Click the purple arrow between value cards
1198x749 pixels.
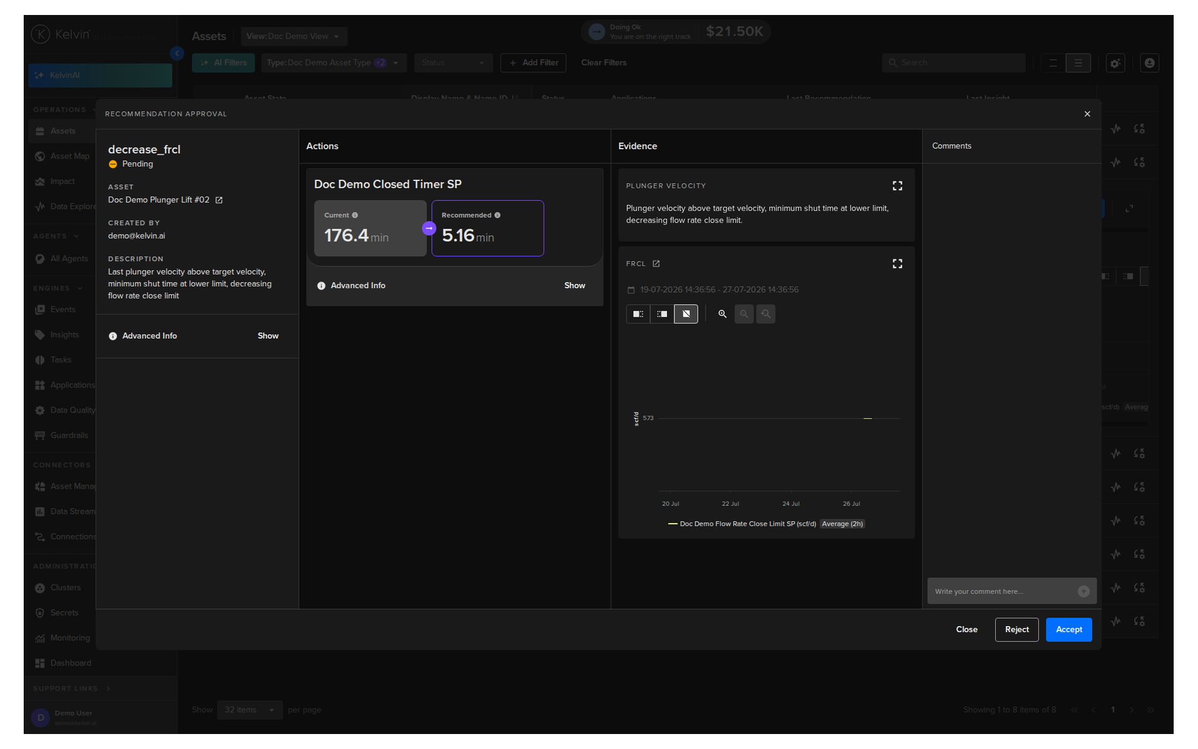pos(429,228)
